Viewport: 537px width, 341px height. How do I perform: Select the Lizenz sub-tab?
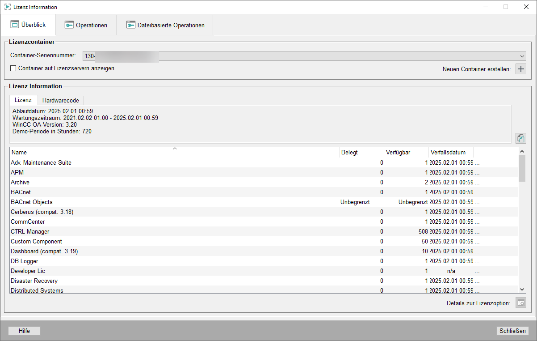coord(23,100)
